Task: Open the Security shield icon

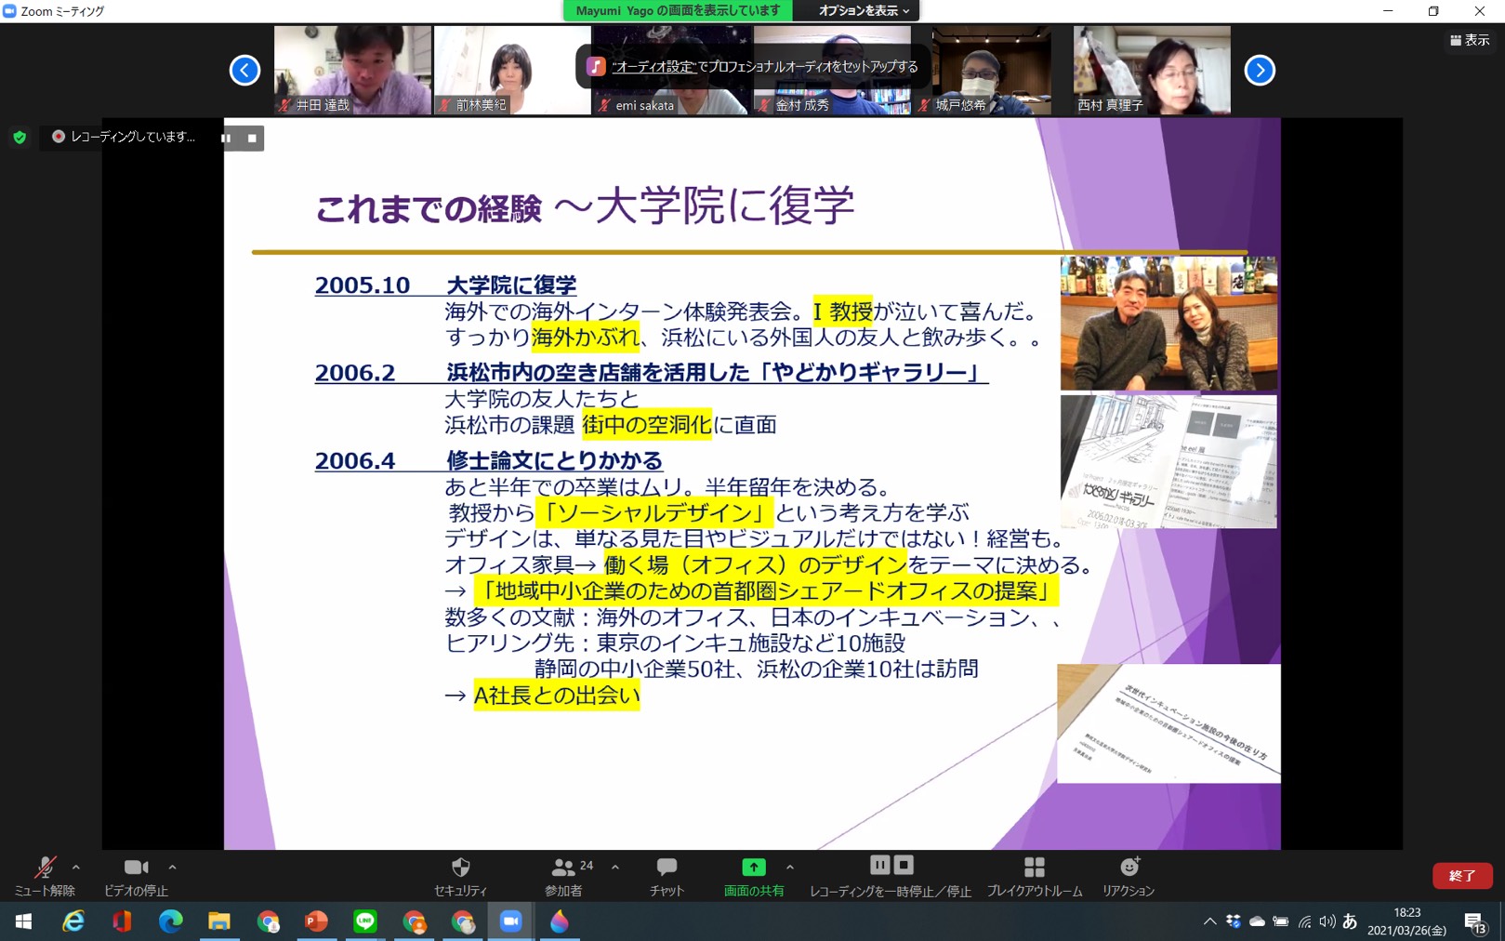Action: [x=460, y=868]
